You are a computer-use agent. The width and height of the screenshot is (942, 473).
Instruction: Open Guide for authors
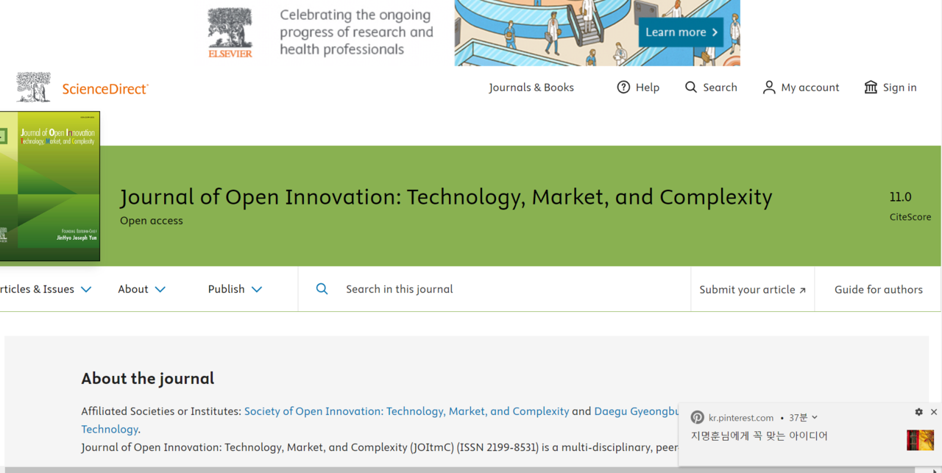pos(878,289)
